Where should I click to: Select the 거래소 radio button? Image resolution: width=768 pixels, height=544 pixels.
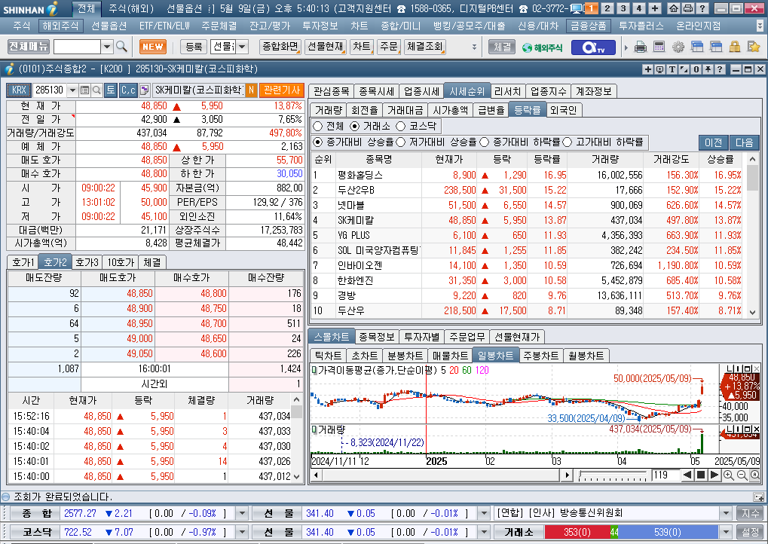(x=355, y=127)
